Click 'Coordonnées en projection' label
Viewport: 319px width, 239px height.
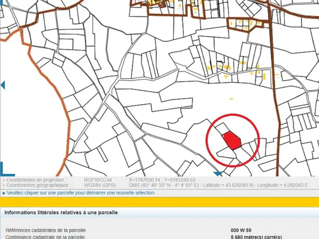pyautogui.click(x=34, y=180)
